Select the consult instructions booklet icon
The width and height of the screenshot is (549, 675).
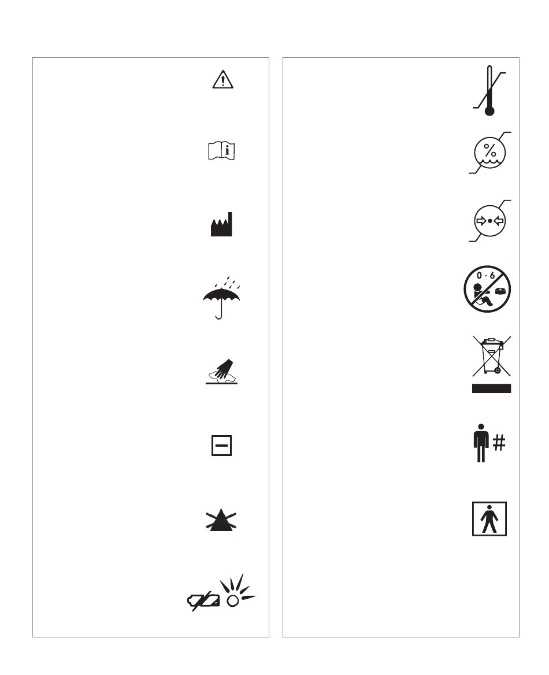tap(221, 151)
